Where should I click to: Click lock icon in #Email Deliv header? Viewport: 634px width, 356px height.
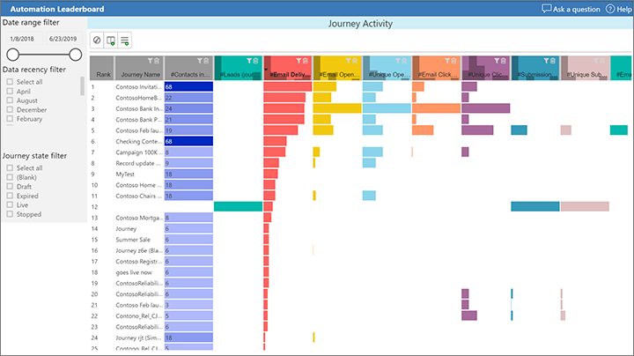(x=305, y=61)
